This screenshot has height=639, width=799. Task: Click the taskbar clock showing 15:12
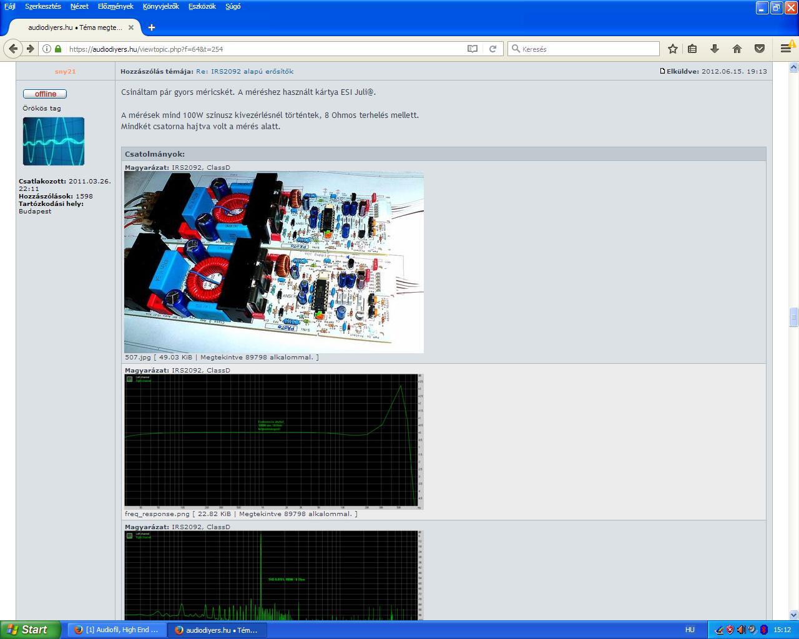click(x=782, y=630)
